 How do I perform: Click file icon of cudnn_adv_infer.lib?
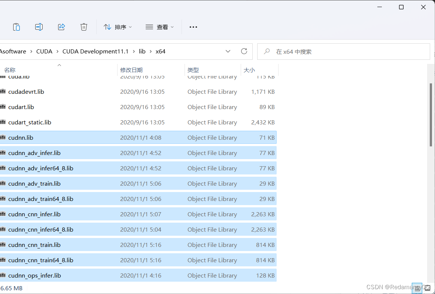pyautogui.click(x=3, y=152)
